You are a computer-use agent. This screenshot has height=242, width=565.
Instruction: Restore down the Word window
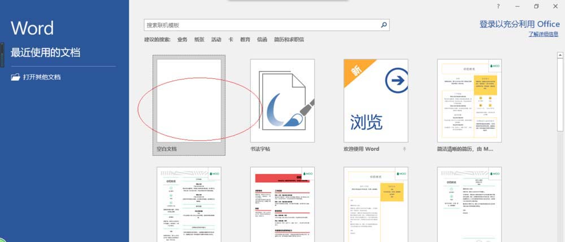coord(536,6)
